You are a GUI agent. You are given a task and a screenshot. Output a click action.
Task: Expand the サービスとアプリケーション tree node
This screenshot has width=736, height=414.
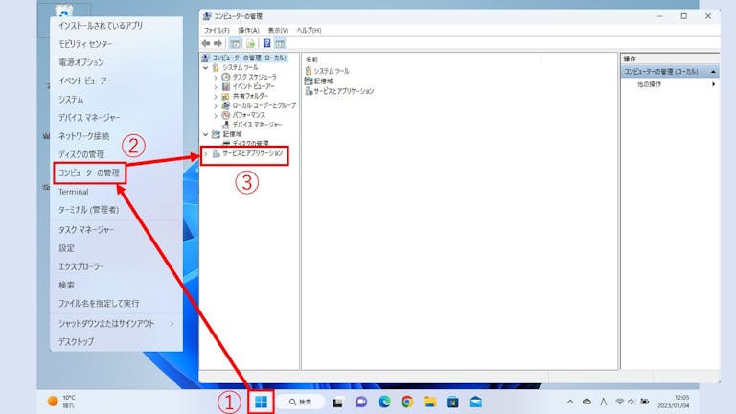206,153
